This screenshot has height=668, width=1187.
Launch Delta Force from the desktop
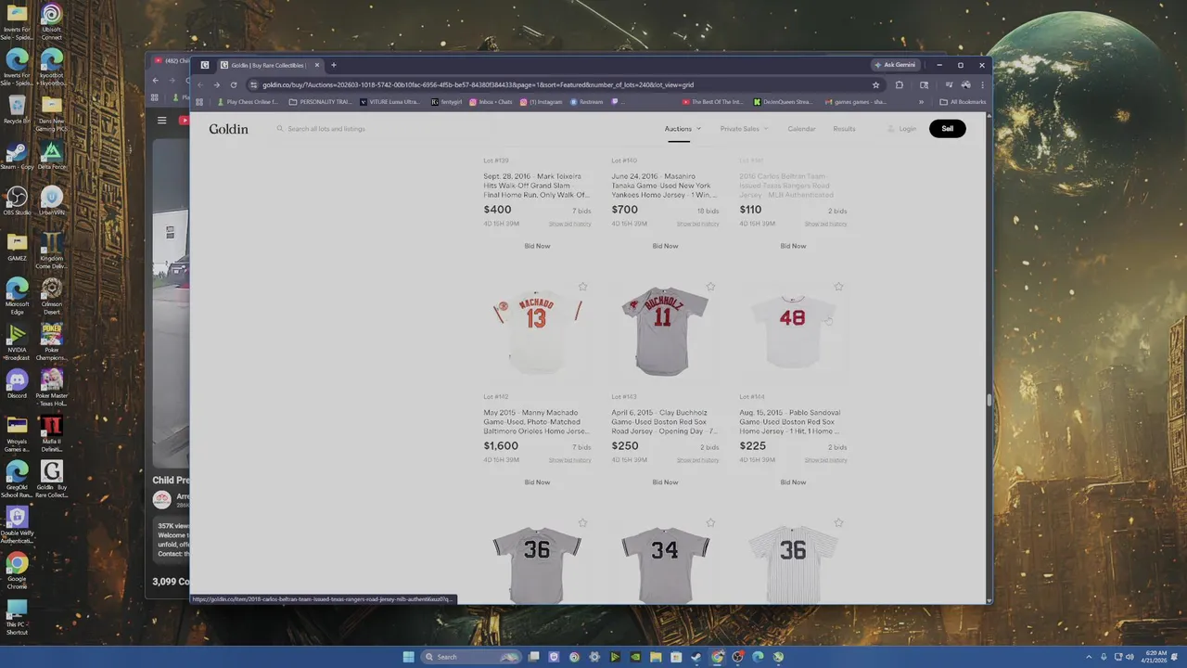coord(52,156)
